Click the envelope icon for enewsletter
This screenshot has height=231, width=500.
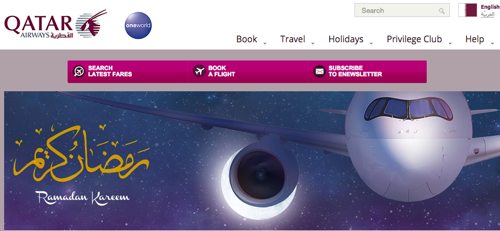tap(319, 71)
